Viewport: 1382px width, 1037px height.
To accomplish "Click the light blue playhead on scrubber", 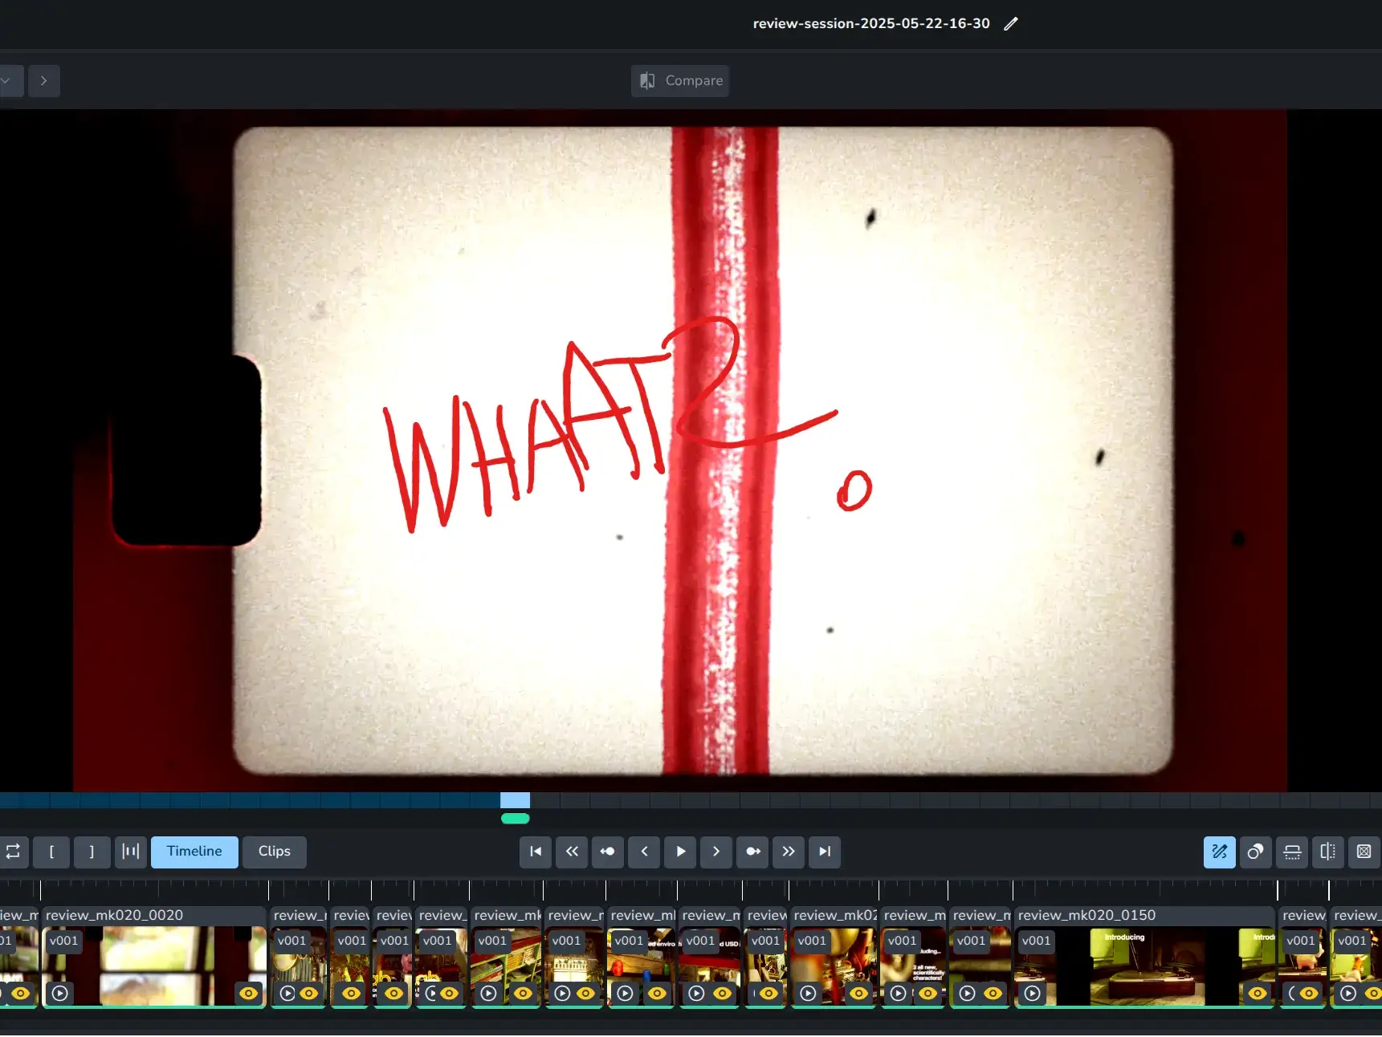I will coord(515,800).
